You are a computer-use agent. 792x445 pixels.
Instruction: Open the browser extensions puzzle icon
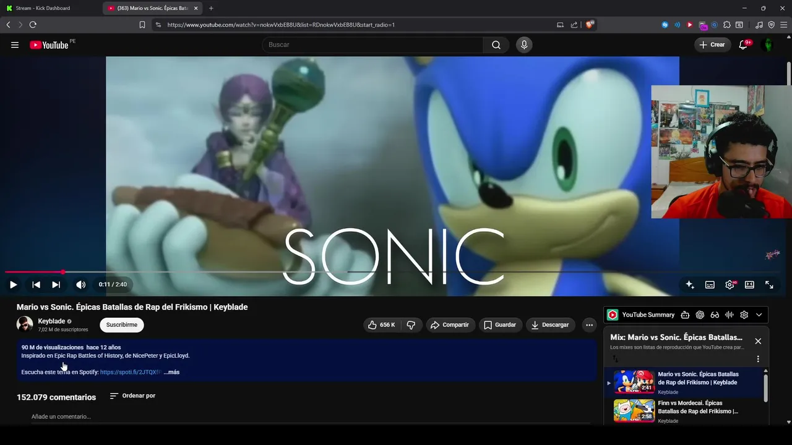(x=727, y=25)
